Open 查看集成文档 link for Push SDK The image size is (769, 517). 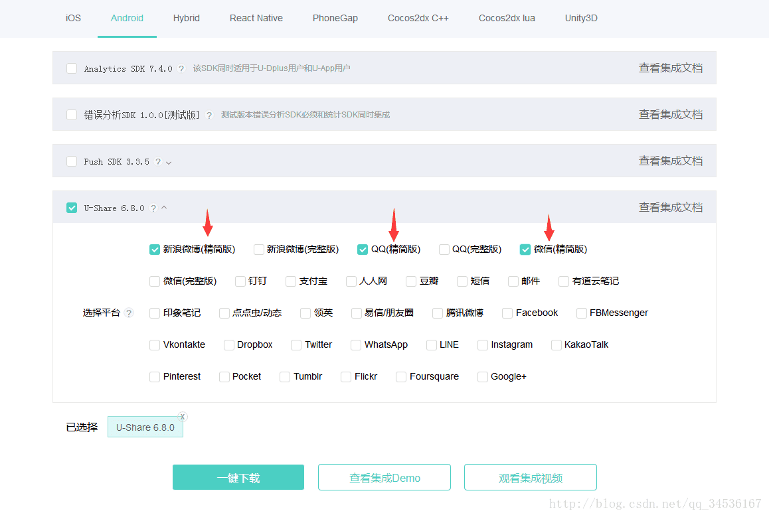pyautogui.click(x=671, y=161)
